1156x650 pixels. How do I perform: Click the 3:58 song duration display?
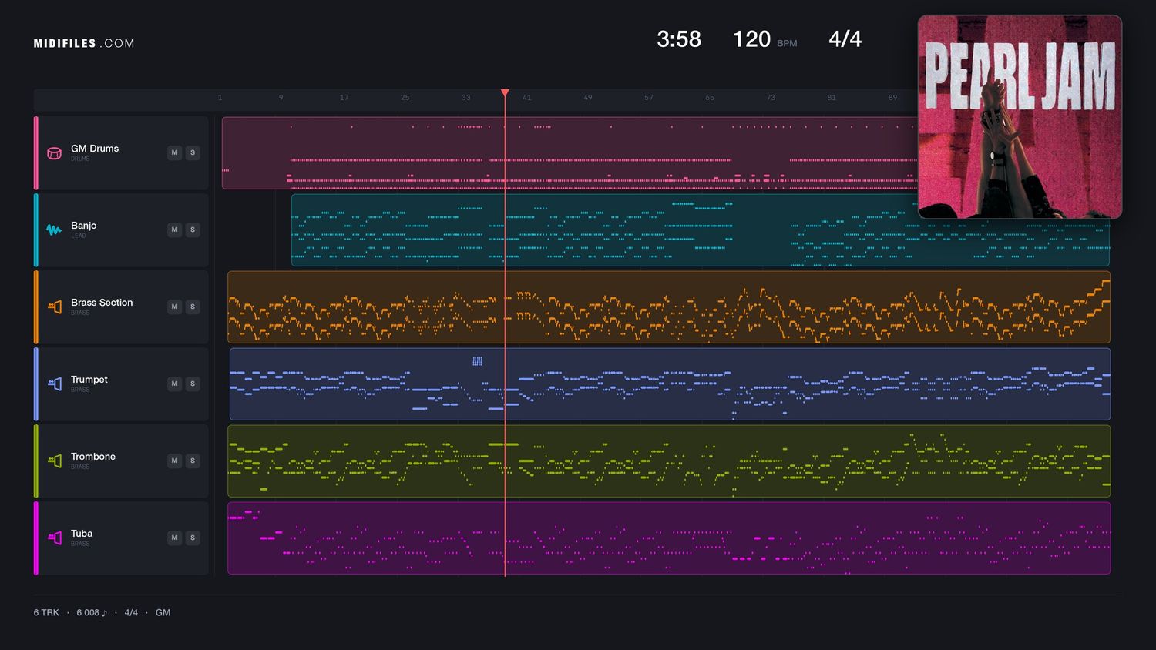coord(679,39)
